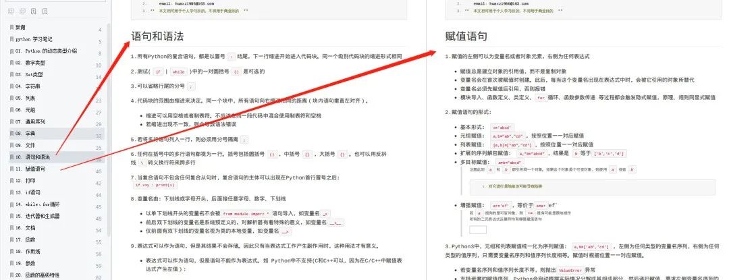Open outline entry python 学习笔记

pos(34,39)
